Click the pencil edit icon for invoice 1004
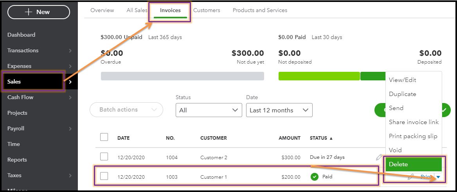This screenshot has width=457, height=192. pyautogui.click(x=378, y=157)
